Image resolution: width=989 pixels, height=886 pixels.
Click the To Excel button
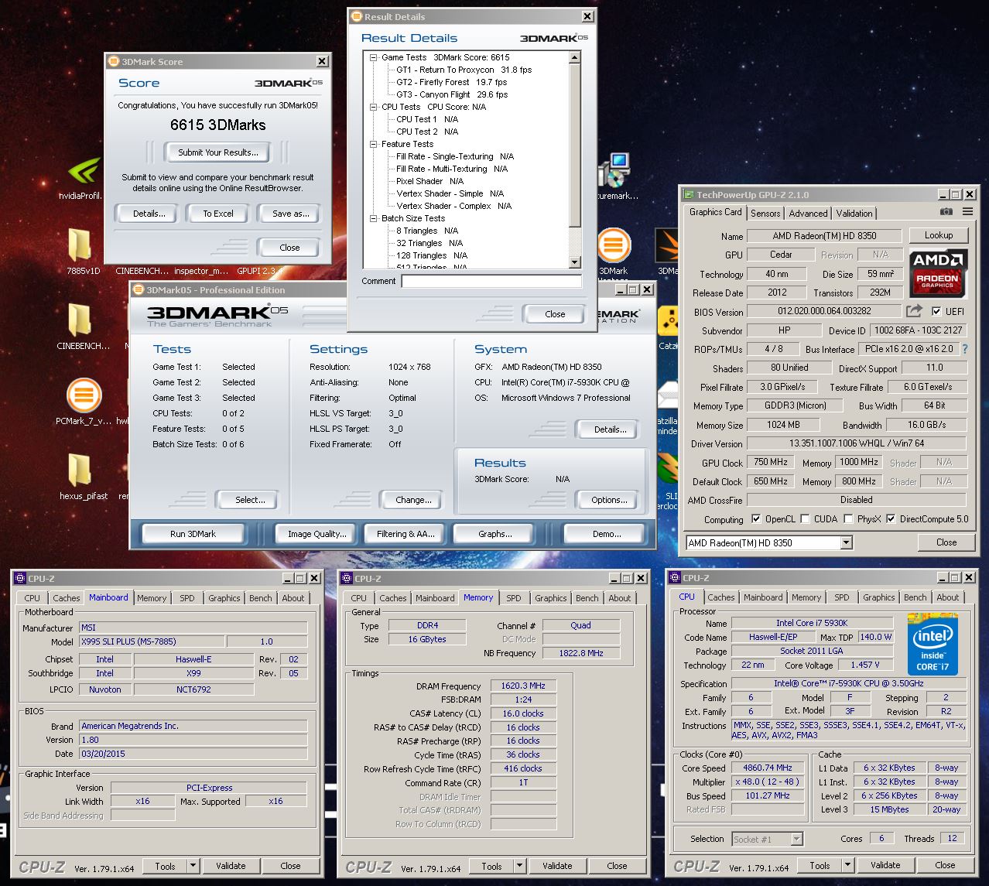[218, 214]
